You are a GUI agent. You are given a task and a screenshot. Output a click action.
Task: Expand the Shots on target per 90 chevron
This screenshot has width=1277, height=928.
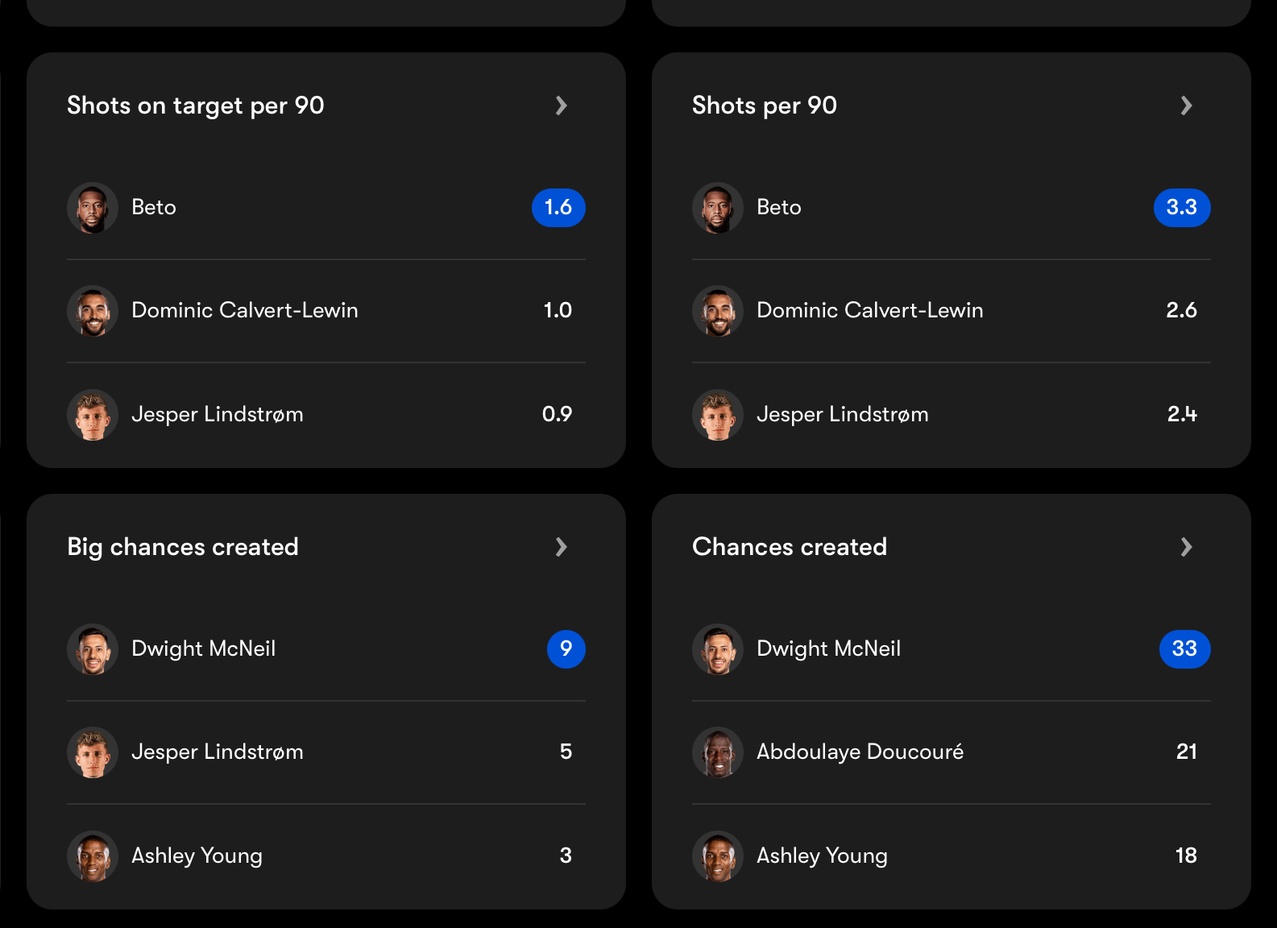click(x=562, y=106)
